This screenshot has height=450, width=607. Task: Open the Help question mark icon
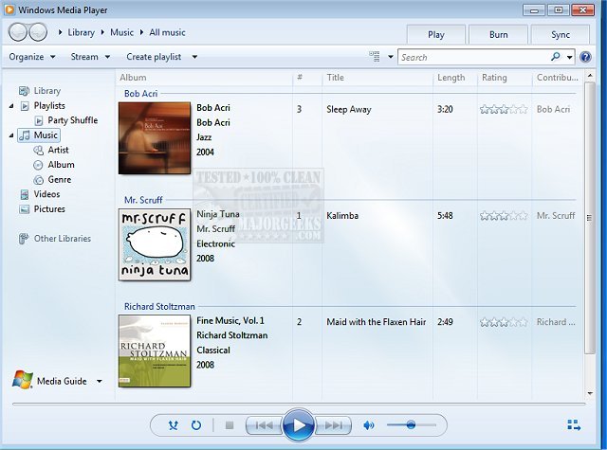coord(585,57)
